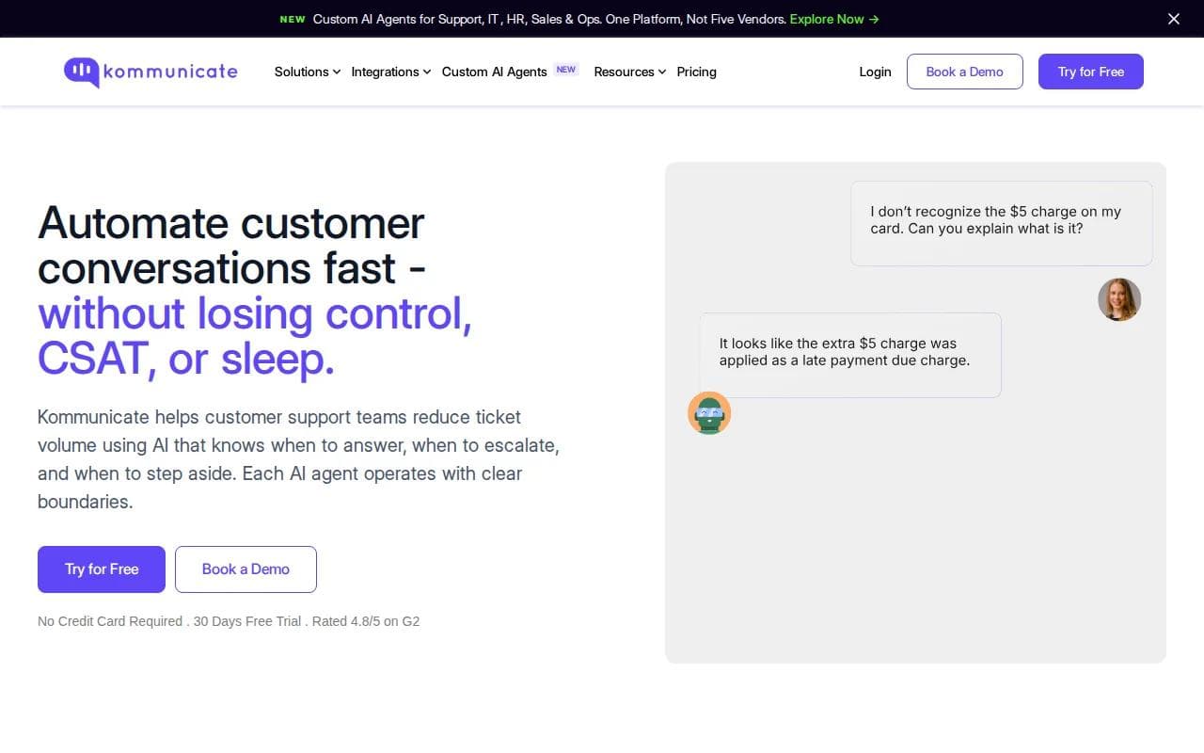Click the paragraph starting 'Kommunicate helps customer support'

(298, 459)
